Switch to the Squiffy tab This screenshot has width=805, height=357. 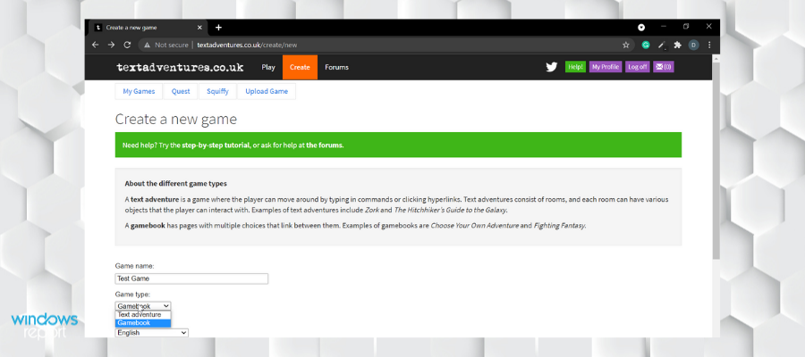click(x=217, y=92)
